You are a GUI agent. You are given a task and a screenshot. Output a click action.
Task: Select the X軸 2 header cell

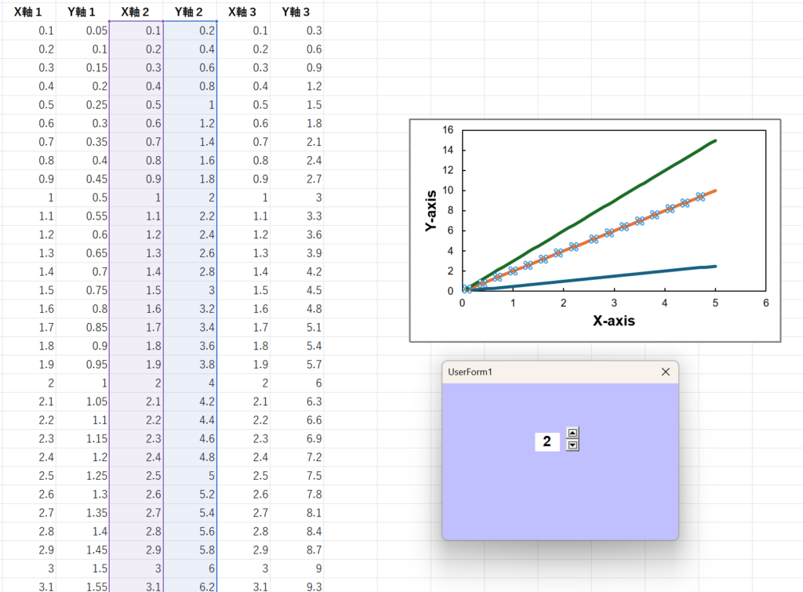point(136,11)
